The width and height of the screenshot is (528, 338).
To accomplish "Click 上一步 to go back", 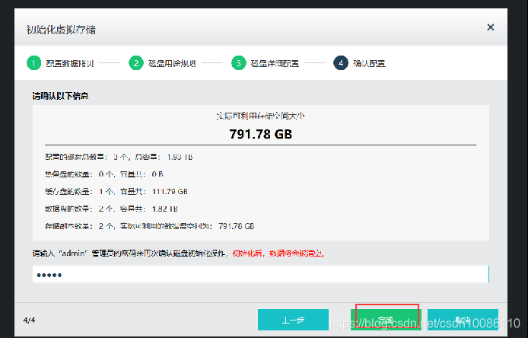I will click(293, 320).
